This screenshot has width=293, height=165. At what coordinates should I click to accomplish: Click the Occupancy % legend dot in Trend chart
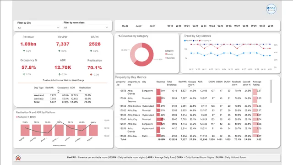pos(200,41)
